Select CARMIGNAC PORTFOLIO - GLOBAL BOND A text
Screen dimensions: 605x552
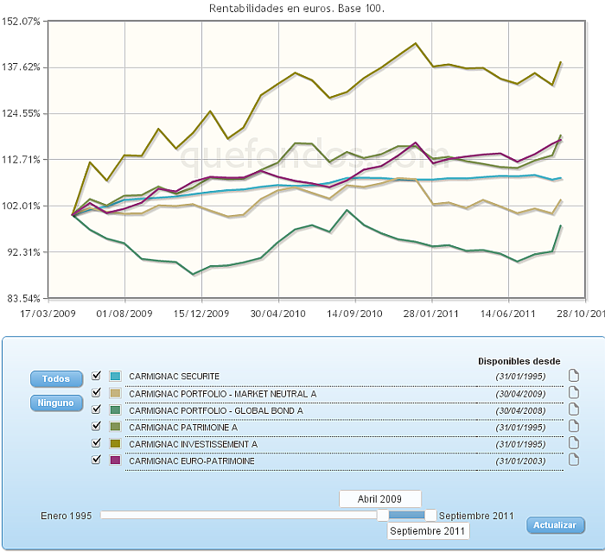(216, 411)
